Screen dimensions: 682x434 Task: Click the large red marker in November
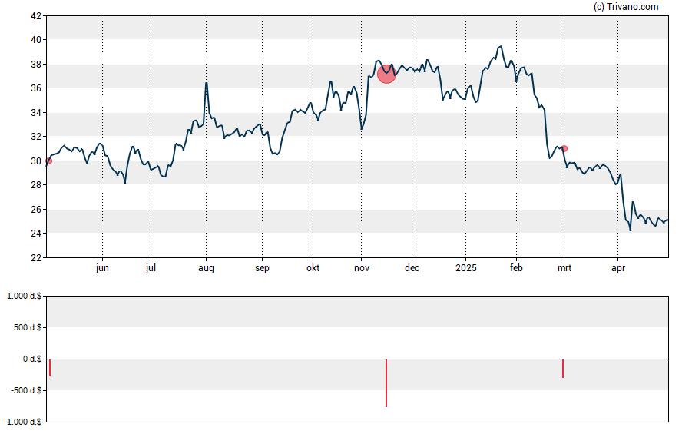click(386, 75)
